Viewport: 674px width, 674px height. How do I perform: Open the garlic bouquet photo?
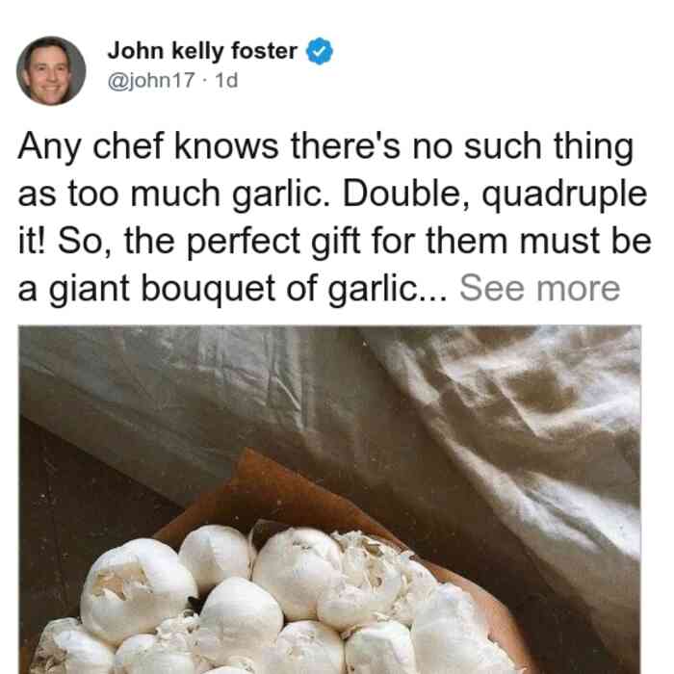click(x=329, y=500)
